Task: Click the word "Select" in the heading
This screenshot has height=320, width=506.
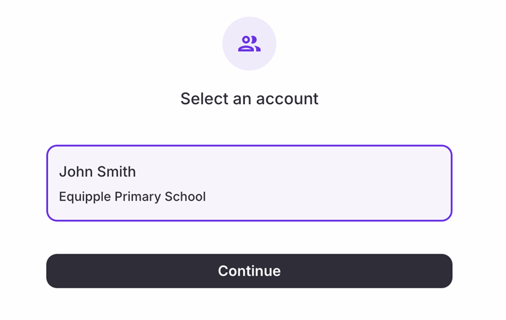Action: (201, 99)
